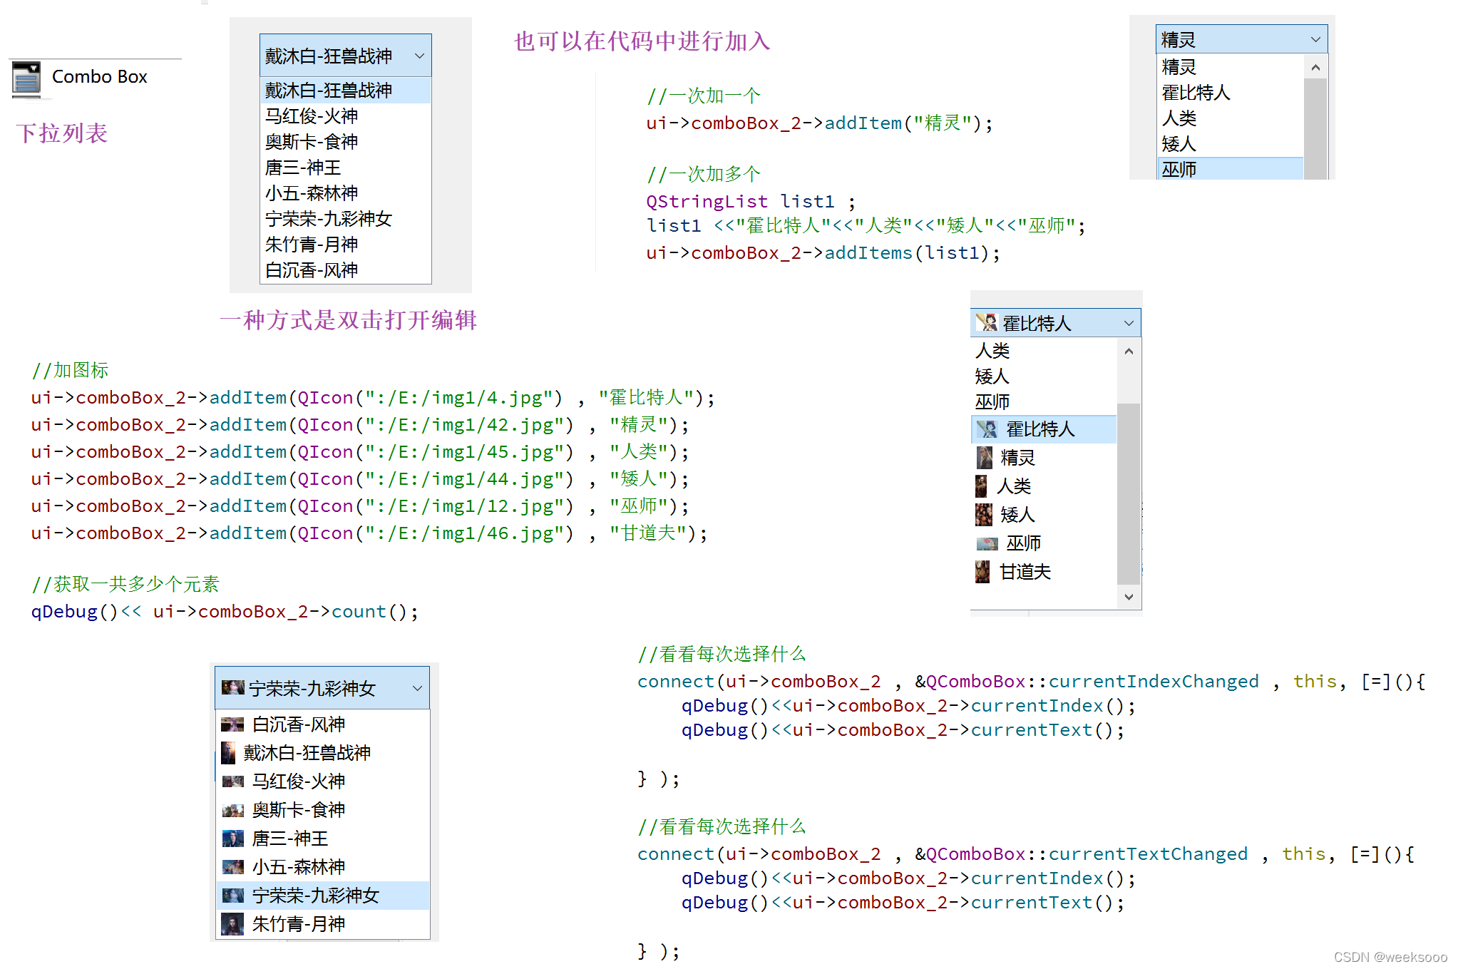
Task: Click scroll-up arrow of 精灵 list
Action: [x=1315, y=68]
